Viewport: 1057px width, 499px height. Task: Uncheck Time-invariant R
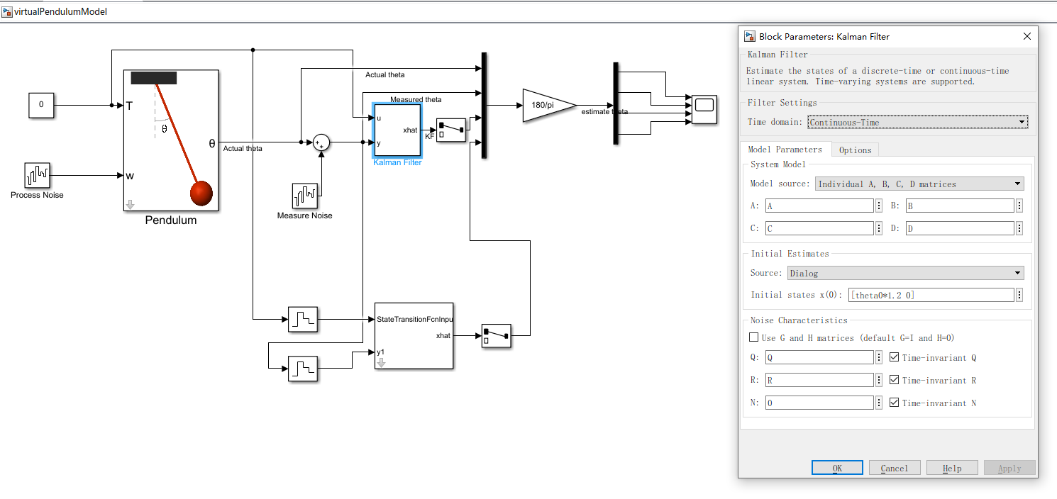pos(895,379)
